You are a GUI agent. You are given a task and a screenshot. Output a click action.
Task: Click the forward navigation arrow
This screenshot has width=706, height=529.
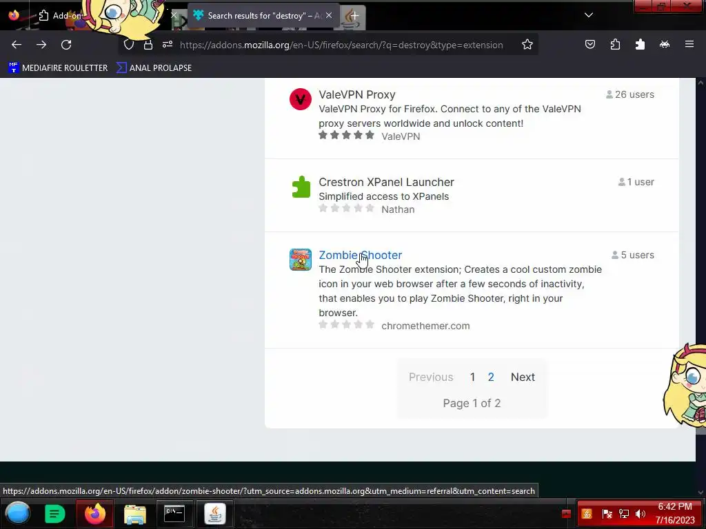point(41,45)
